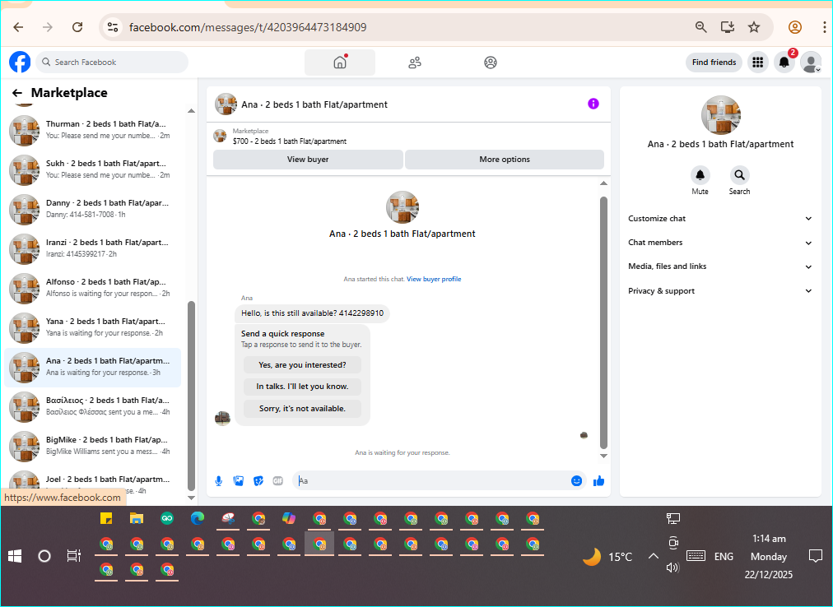Click Ana's message with phone number
Screen dimensions: 833x607
coord(313,313)
